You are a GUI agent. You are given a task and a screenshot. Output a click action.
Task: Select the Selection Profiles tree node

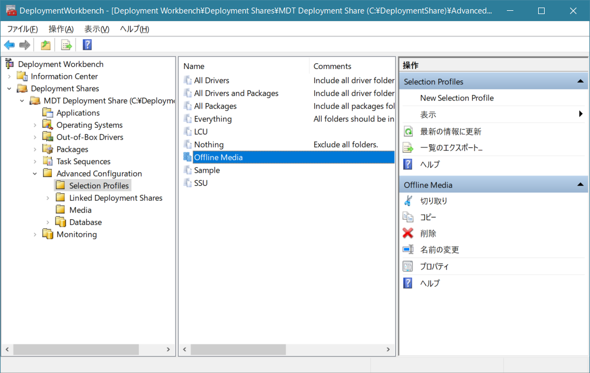pos(99,186)
